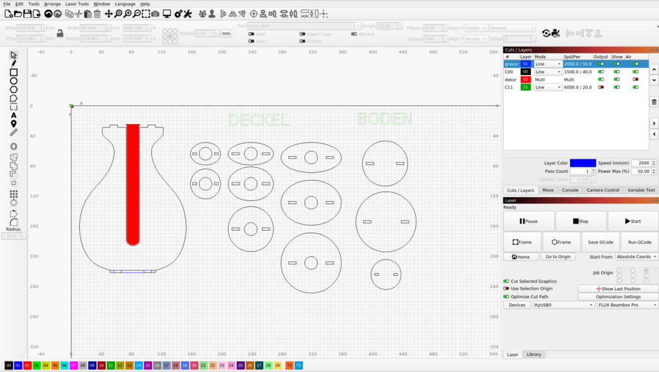Expand the FLUX Beambox Pro device dropdown
The image size is (659, 372).
click(x=626, y=305)
